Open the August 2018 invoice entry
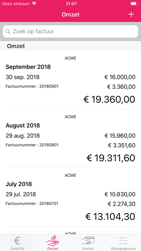 pos(70,138)
